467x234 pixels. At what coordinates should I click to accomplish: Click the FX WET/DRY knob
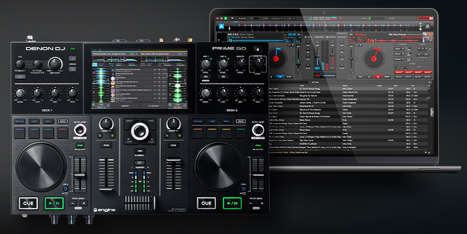(x=55, y=64)
